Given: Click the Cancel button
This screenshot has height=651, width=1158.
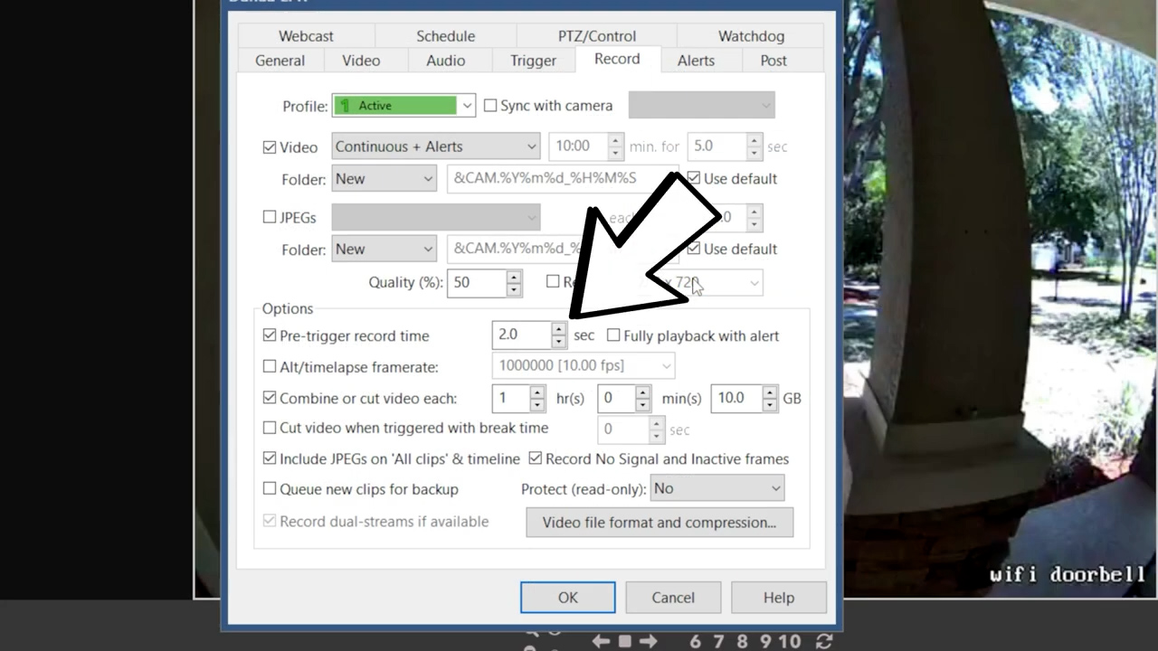Looking at the screenshot, I should tap(673, 598).
